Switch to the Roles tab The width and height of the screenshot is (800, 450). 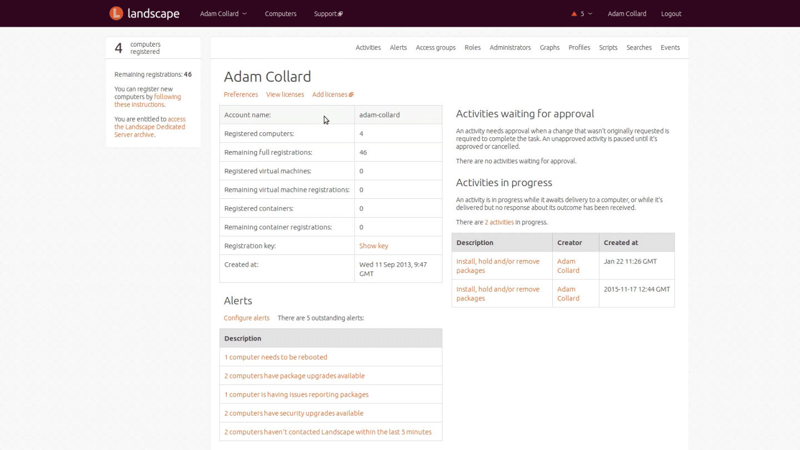click(x=473, y=48)
